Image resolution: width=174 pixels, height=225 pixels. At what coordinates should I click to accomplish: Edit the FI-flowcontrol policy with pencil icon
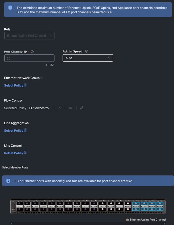(81, 108)
